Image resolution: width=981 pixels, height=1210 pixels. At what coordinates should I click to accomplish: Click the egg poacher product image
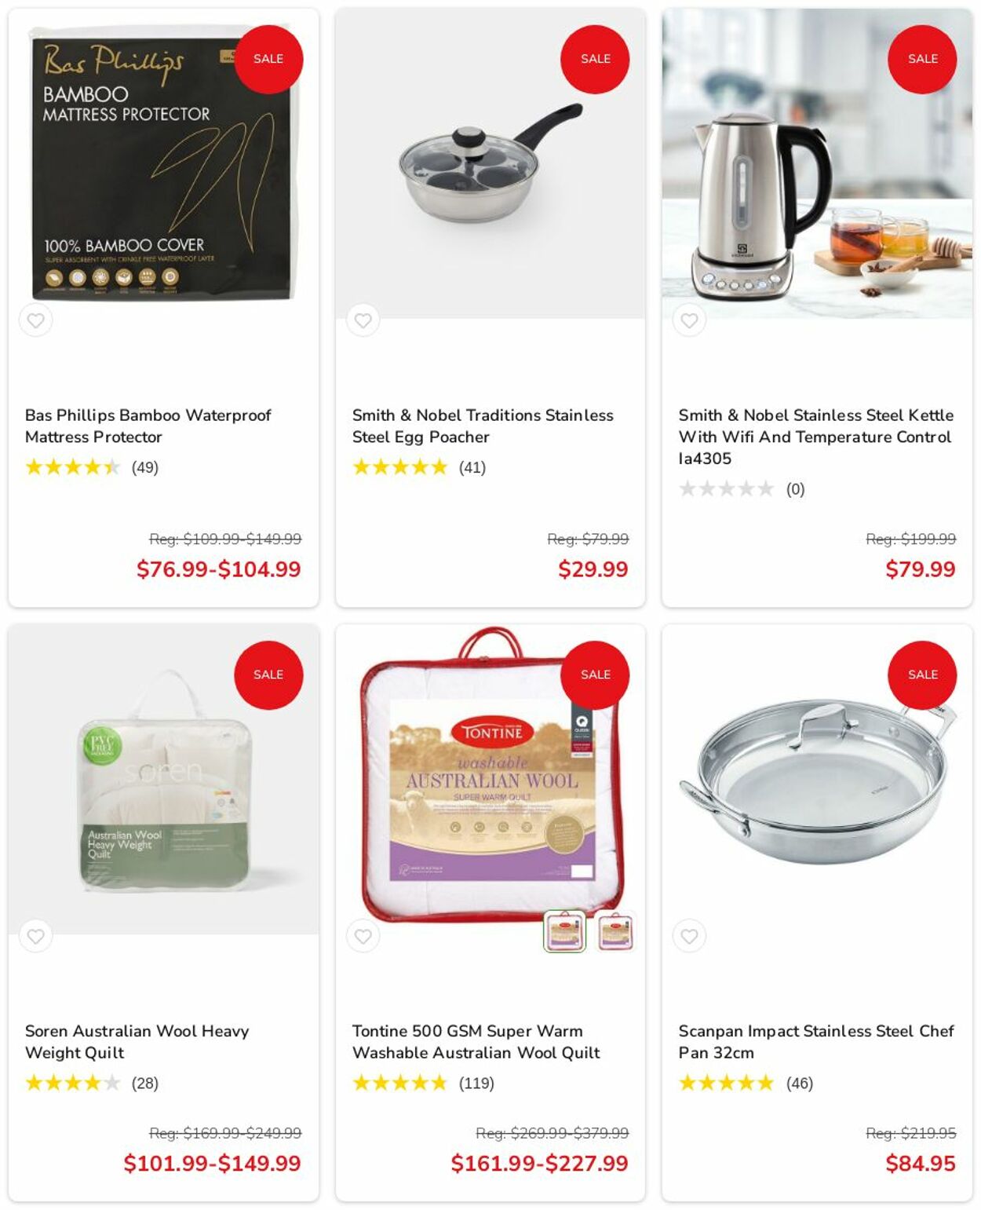click(491, 163)
